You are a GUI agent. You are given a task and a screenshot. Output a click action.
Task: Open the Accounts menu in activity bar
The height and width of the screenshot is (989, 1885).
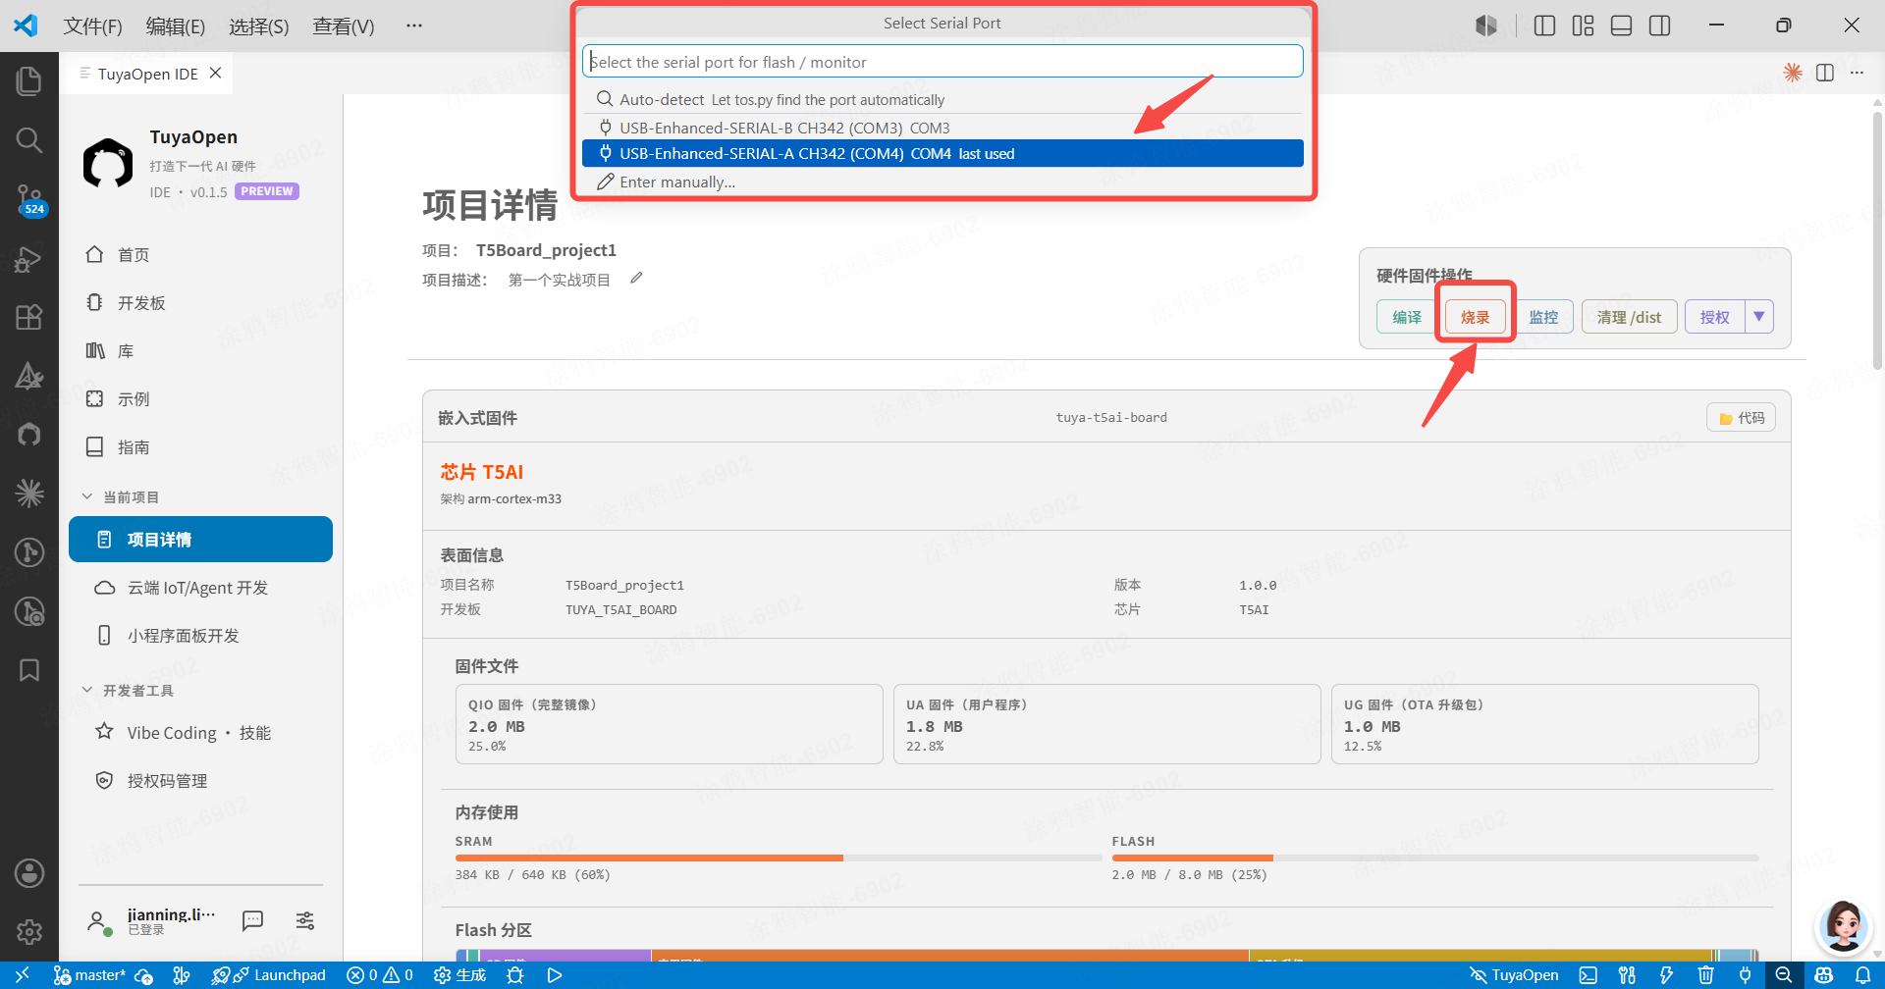pyautogui.click(x=29, y=873)
